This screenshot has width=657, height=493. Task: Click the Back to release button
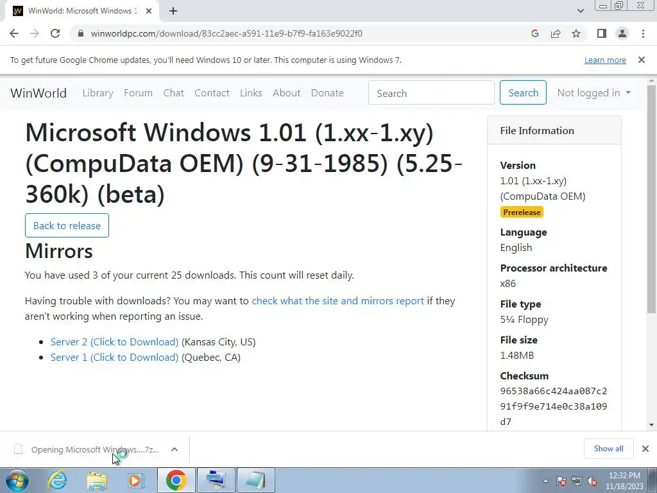click(x=67, y=225)
